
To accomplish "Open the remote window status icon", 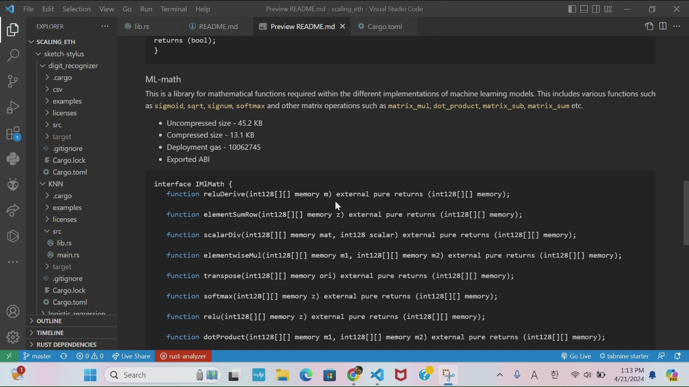I will pos(9,356).
